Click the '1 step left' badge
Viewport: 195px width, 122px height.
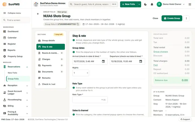pos(58,34)
